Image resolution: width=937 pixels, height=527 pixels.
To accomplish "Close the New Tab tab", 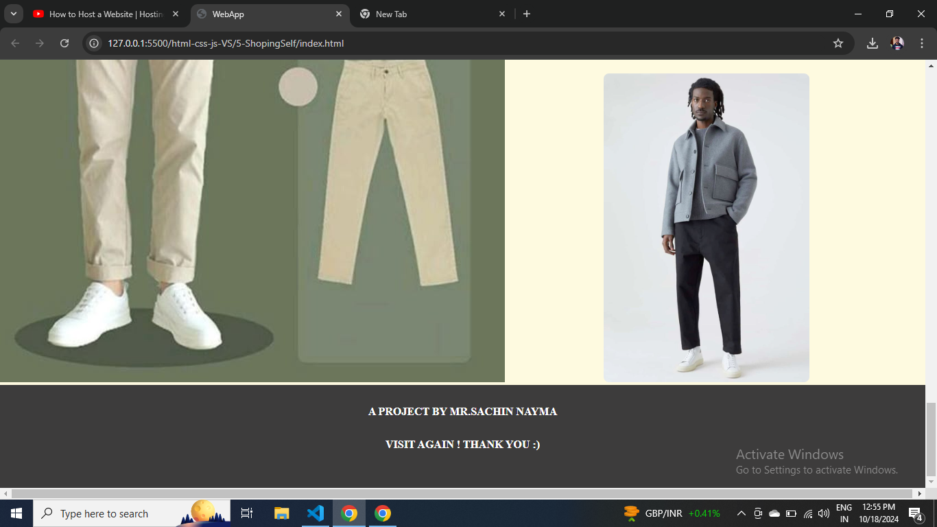I will pos(502,14).
